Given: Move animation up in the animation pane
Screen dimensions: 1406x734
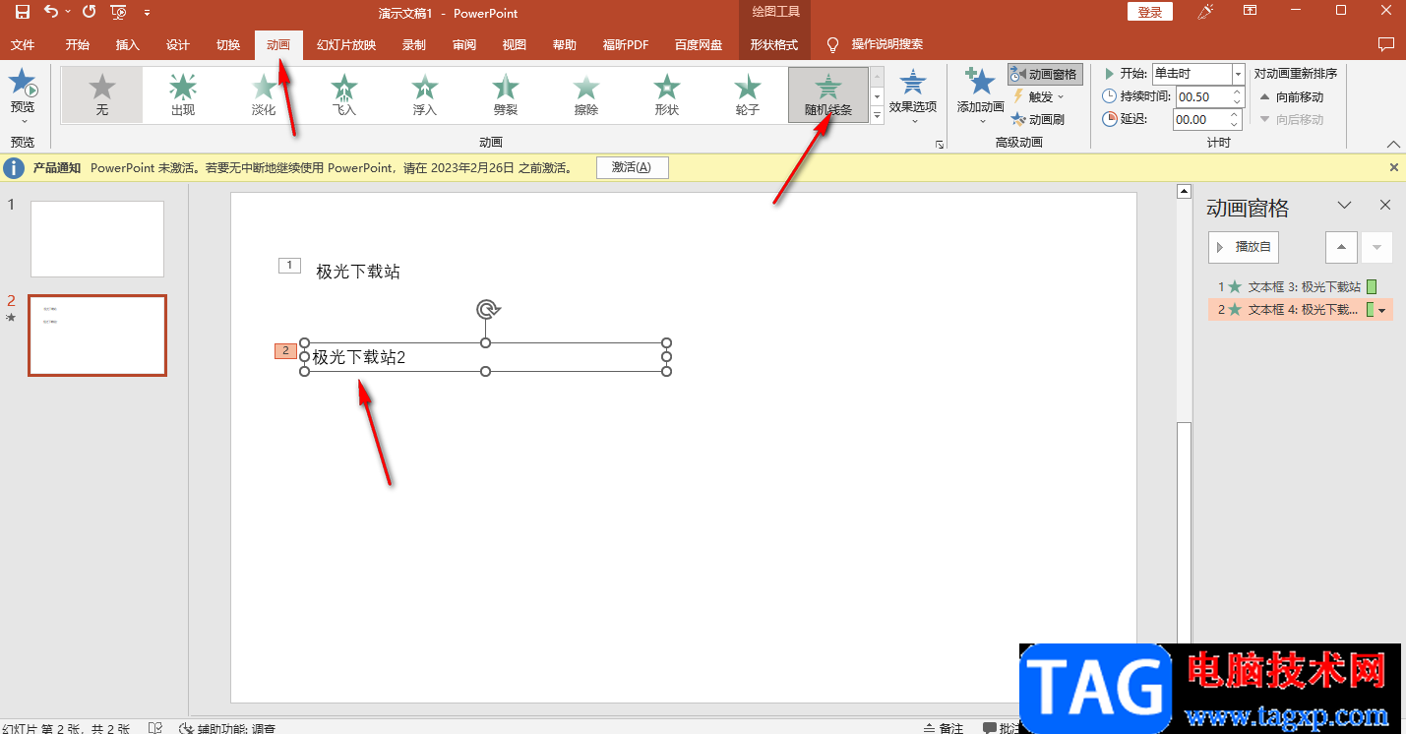Looking at the screenshot, I should (x=1342, y=247).
